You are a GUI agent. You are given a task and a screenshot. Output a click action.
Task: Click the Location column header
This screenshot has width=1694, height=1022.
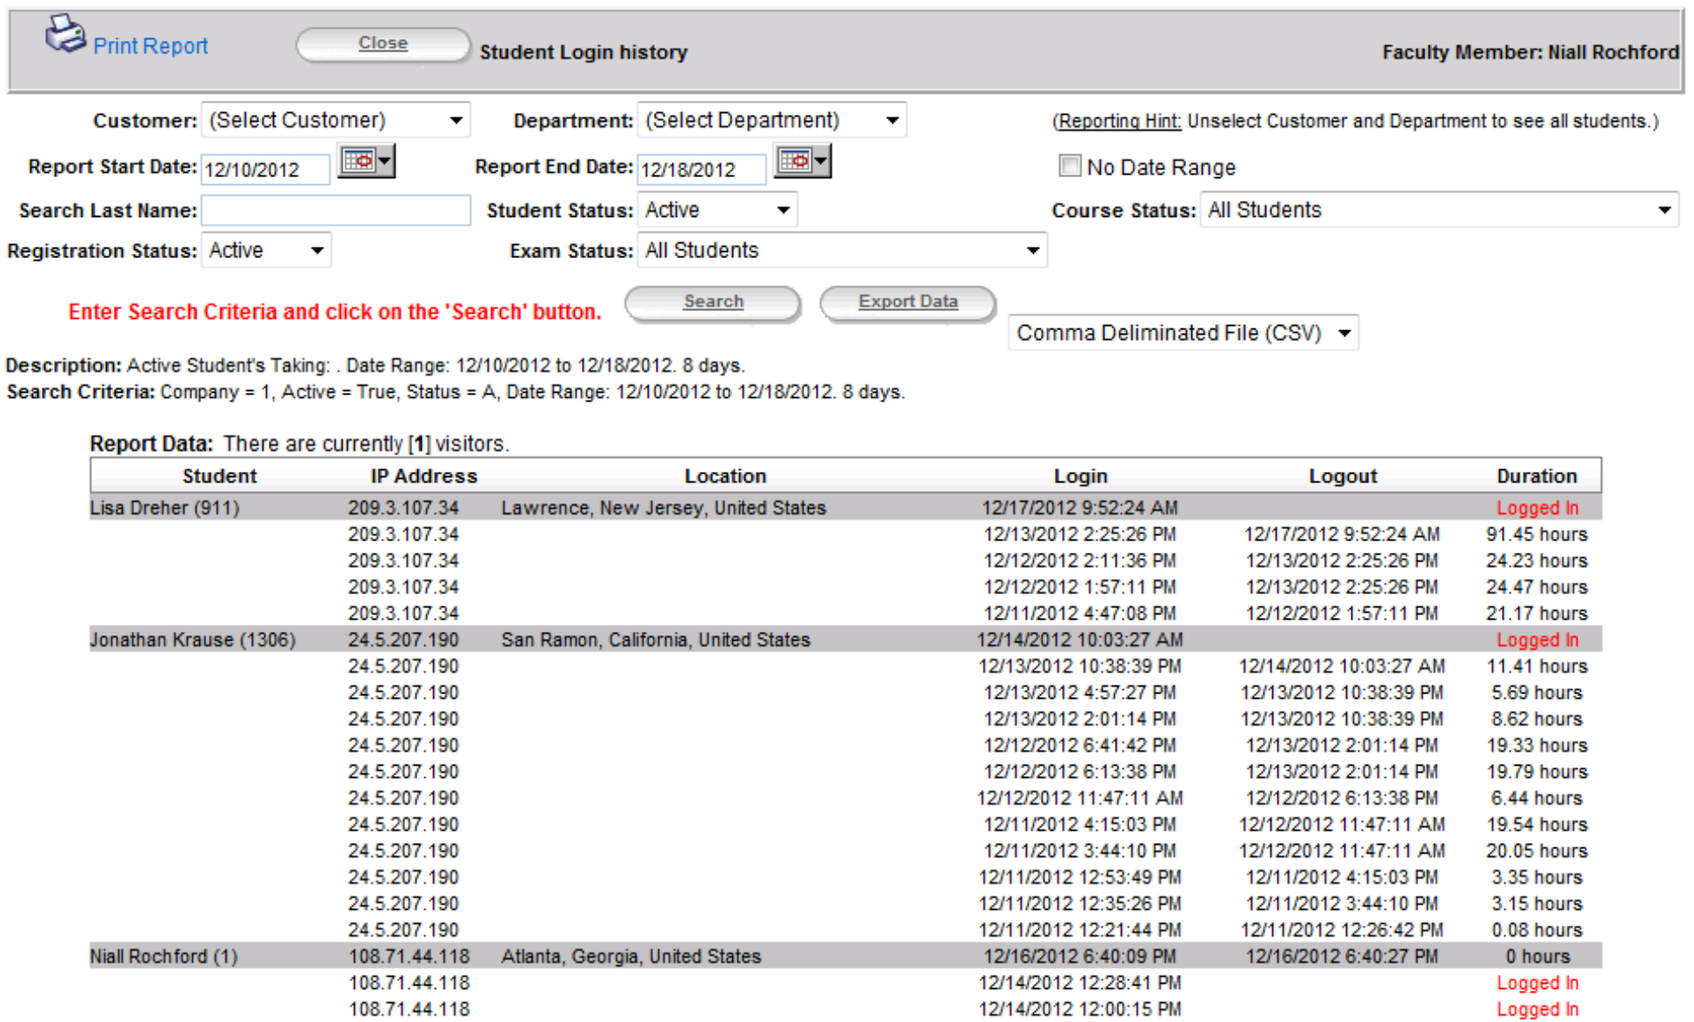[x=725, y=476]
